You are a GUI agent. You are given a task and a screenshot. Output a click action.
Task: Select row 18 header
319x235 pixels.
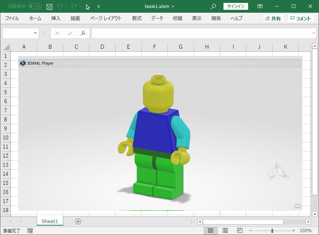pos(5,210)
